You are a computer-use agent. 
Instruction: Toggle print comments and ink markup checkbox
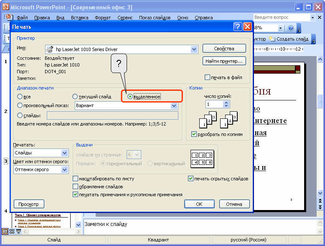coord(76,195)
